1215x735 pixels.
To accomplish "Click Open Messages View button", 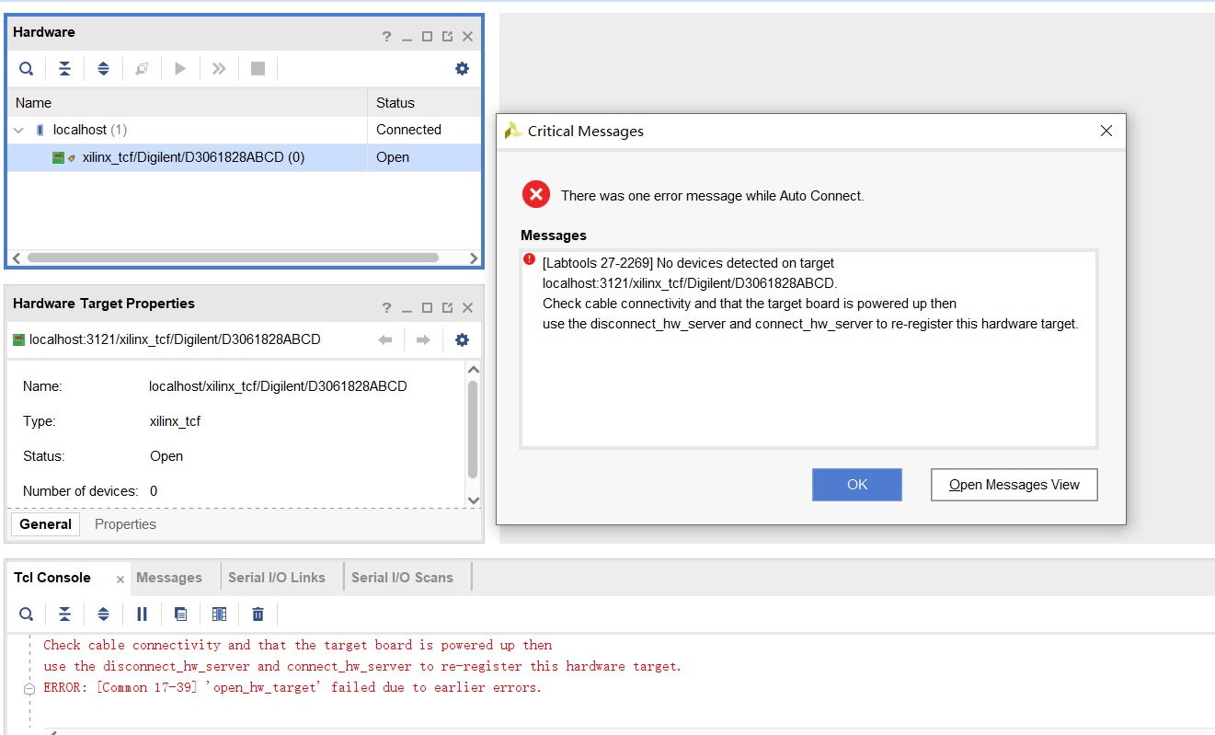I will 1014,485.
